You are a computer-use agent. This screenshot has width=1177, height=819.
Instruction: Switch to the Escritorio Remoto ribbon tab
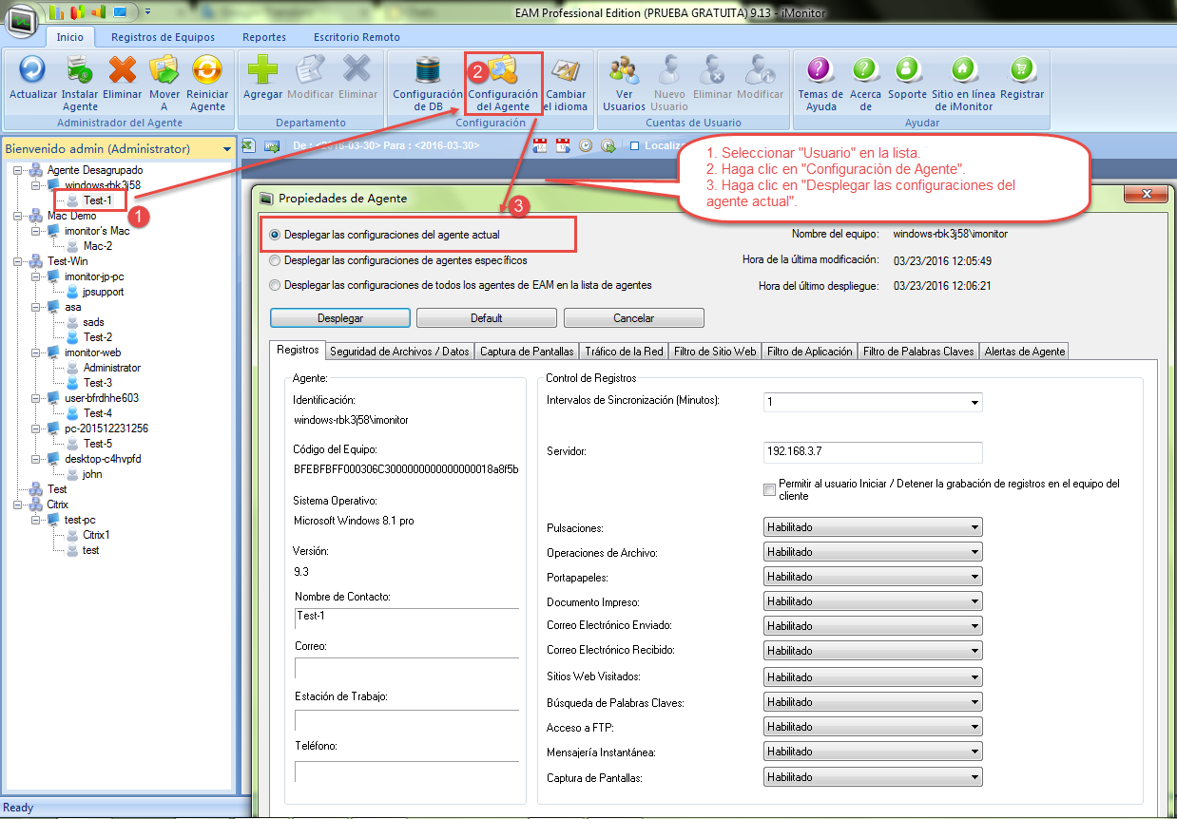point(357,37)
